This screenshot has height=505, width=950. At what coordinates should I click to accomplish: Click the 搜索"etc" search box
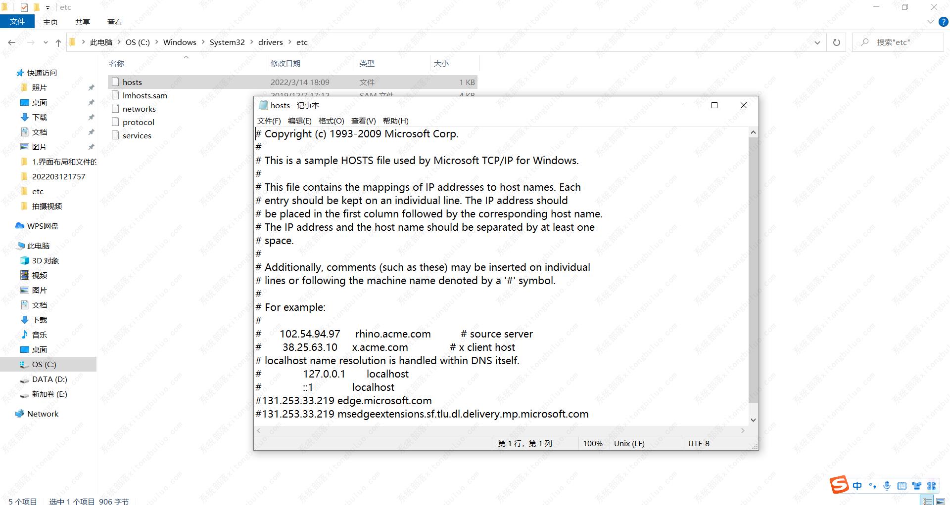898,42
